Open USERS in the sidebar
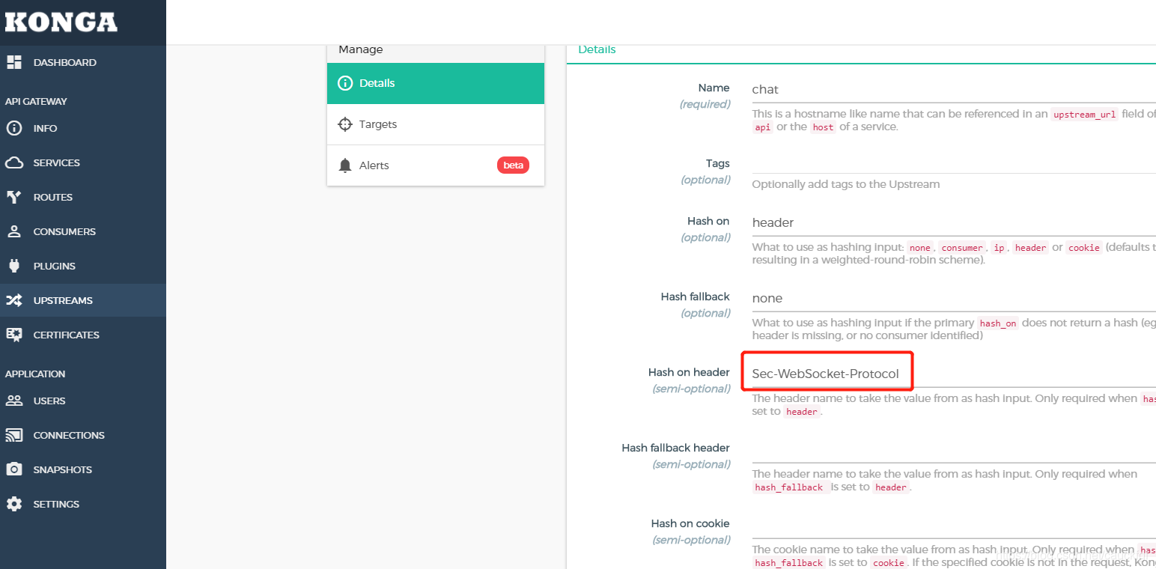The height and width of the screenshot is (569, 1156). pos(83,401)
